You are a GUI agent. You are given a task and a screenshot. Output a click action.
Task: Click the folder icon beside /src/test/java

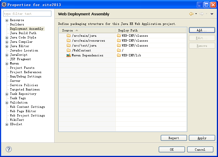(69, 45)
